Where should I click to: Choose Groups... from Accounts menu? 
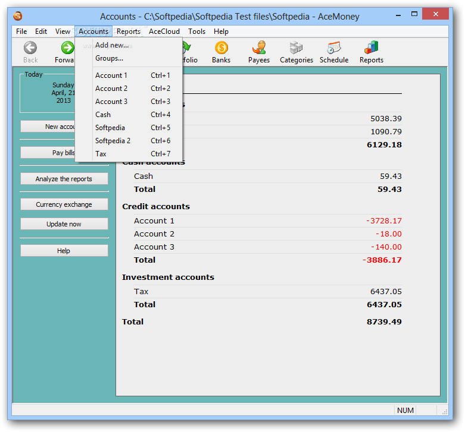(x=129, y=58)
